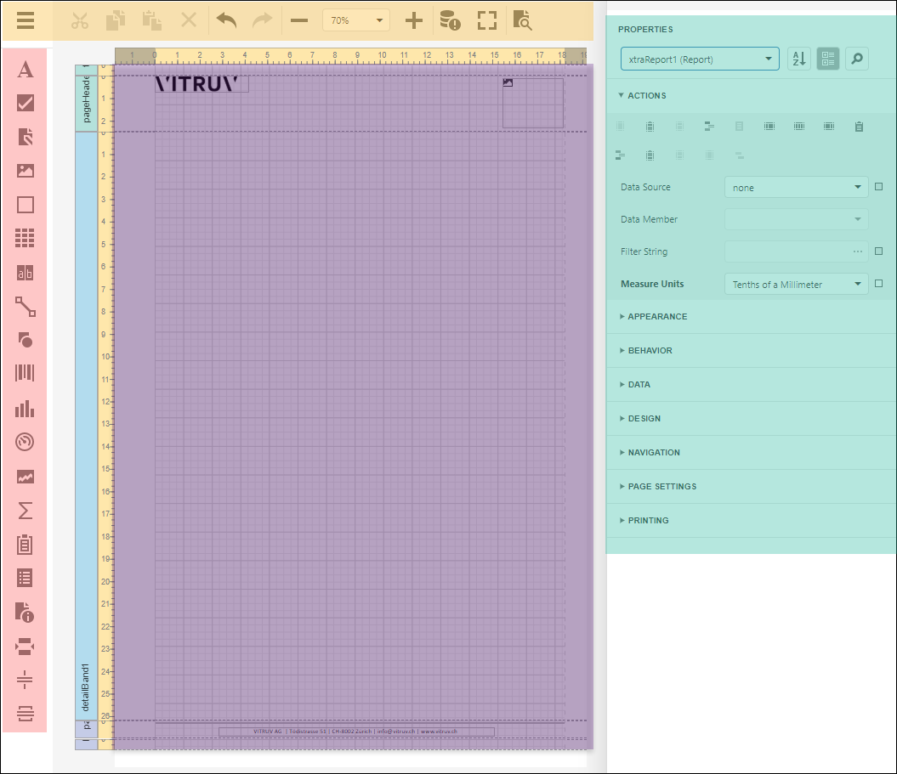Select the Label tool in toolbox

click(x=26, y=70)
